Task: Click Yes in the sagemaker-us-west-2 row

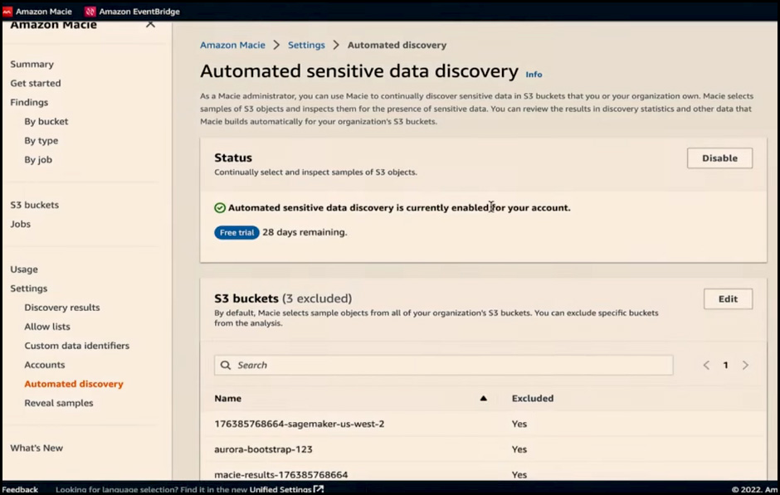Action: [519, 424]
